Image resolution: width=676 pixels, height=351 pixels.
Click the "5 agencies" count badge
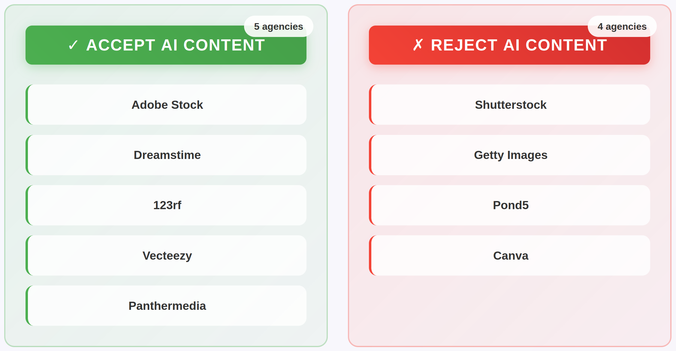tap(278, 26)
